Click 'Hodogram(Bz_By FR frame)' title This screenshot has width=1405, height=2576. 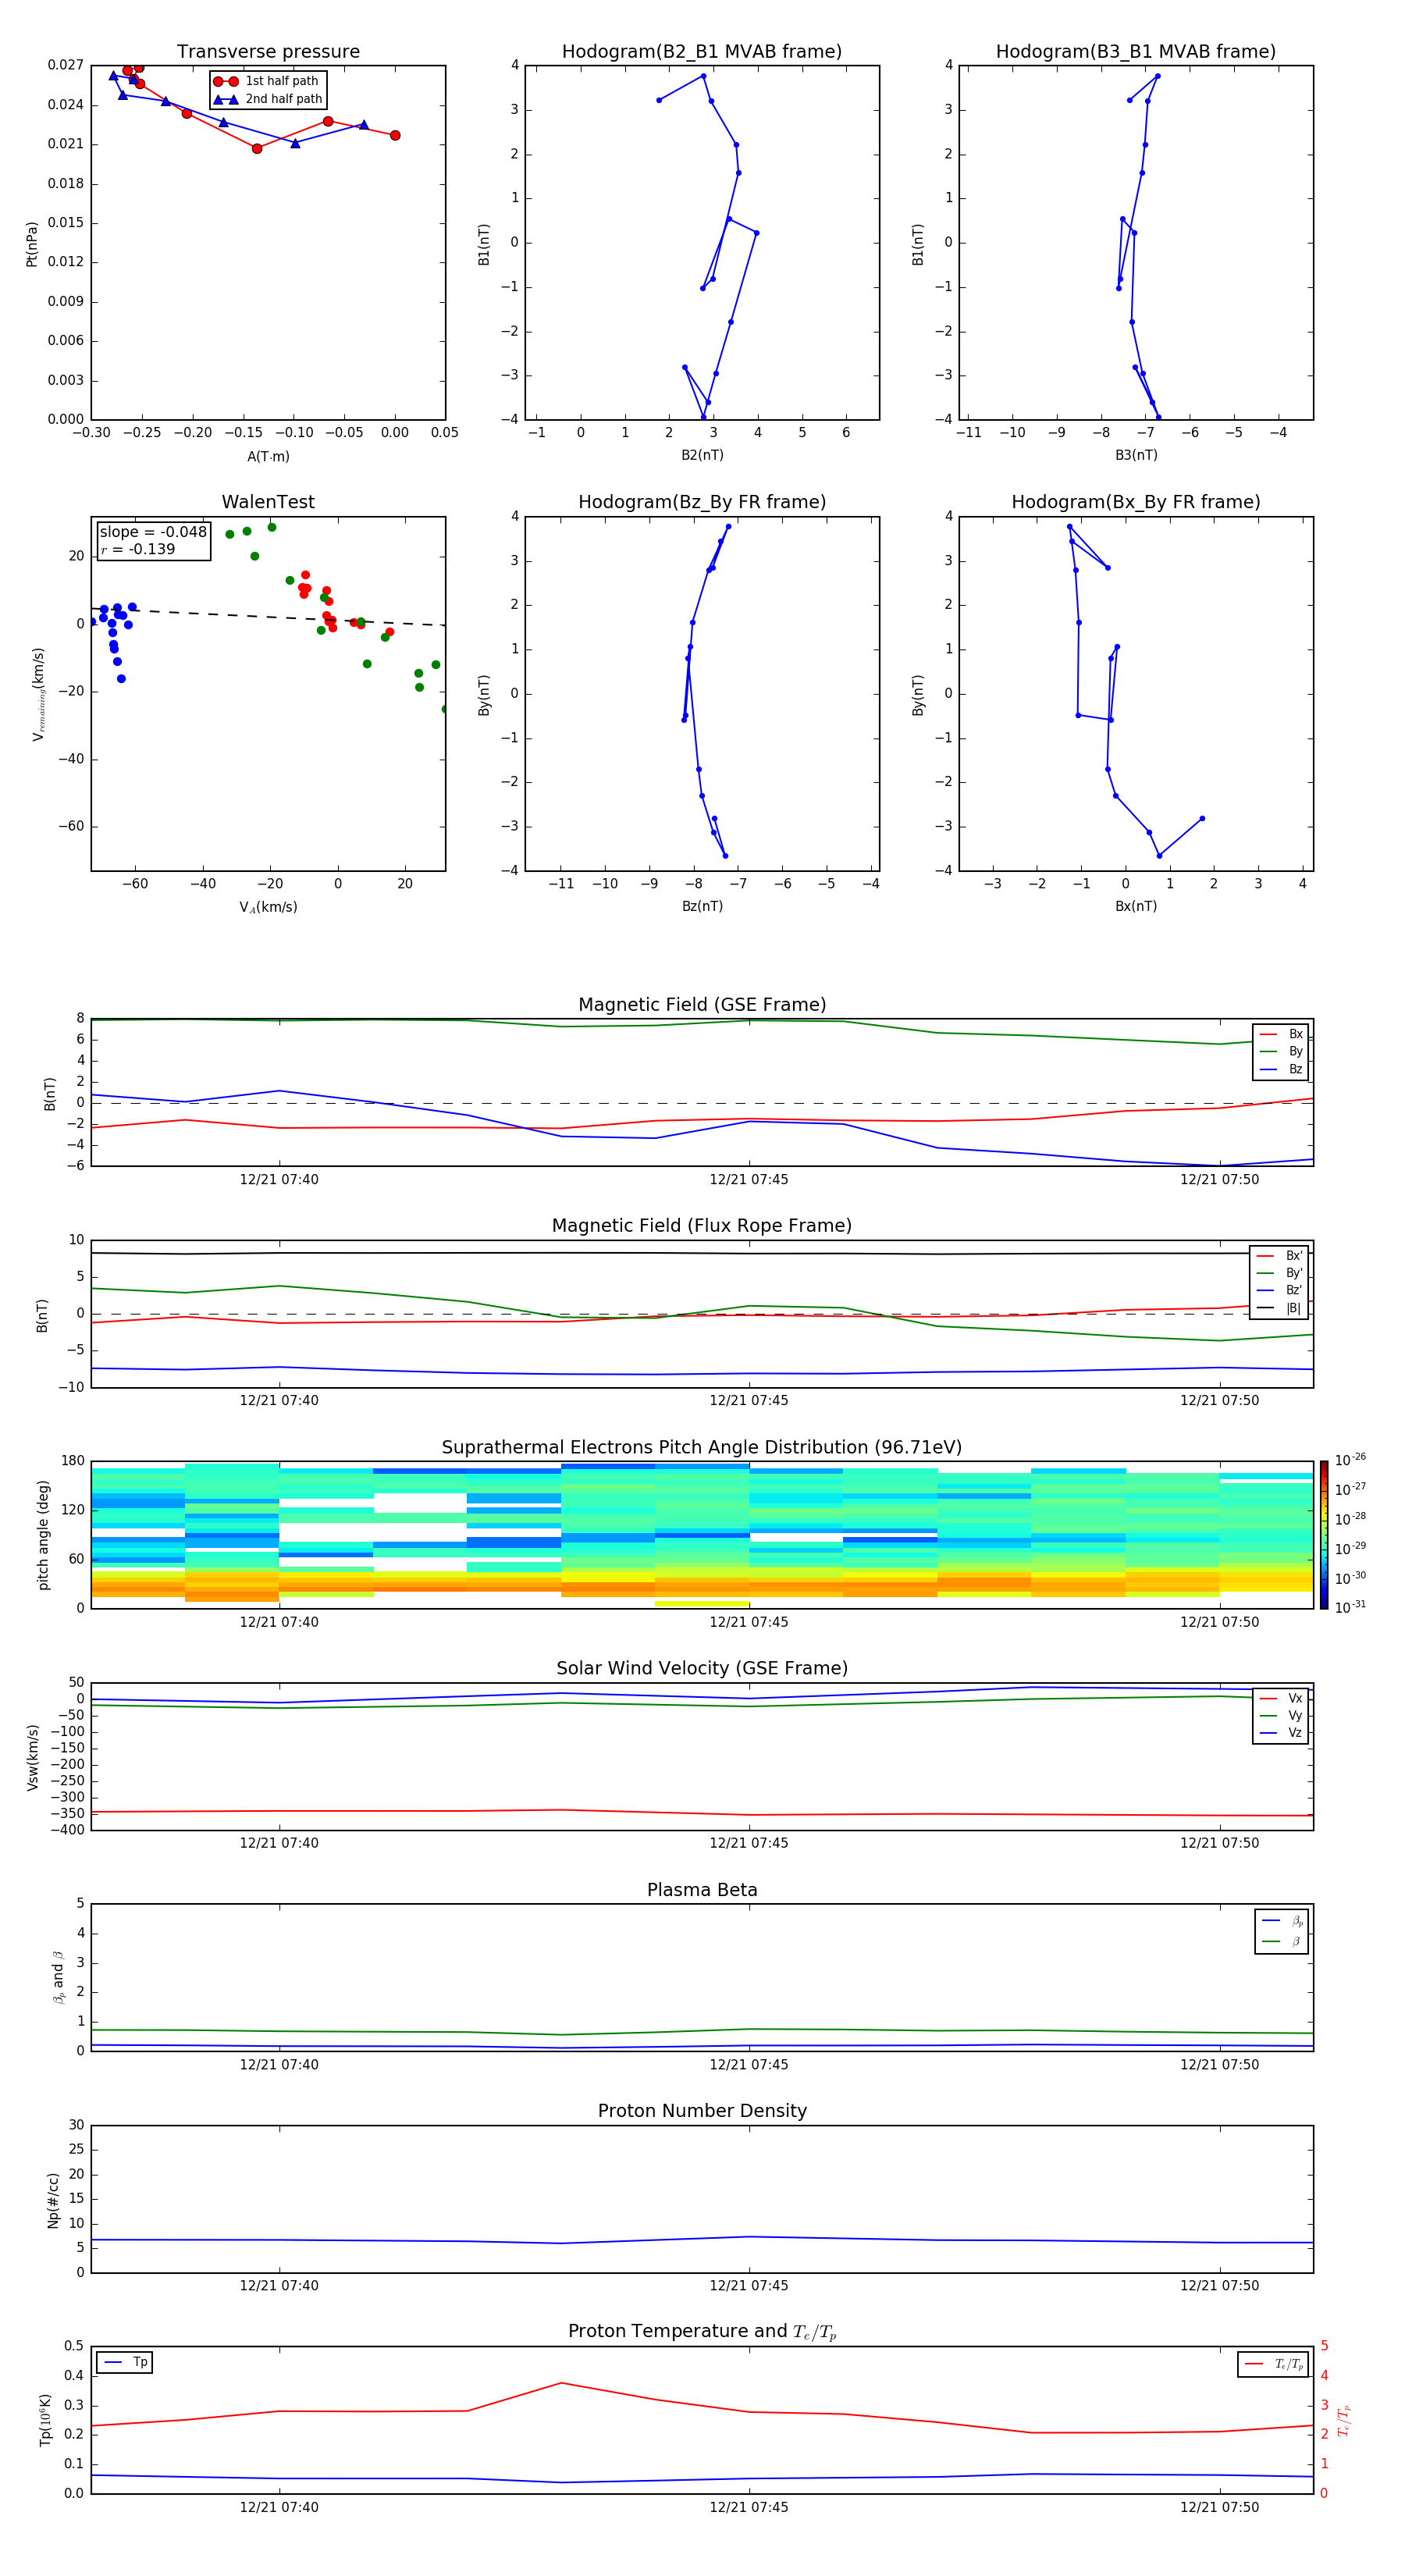[702, 502]
